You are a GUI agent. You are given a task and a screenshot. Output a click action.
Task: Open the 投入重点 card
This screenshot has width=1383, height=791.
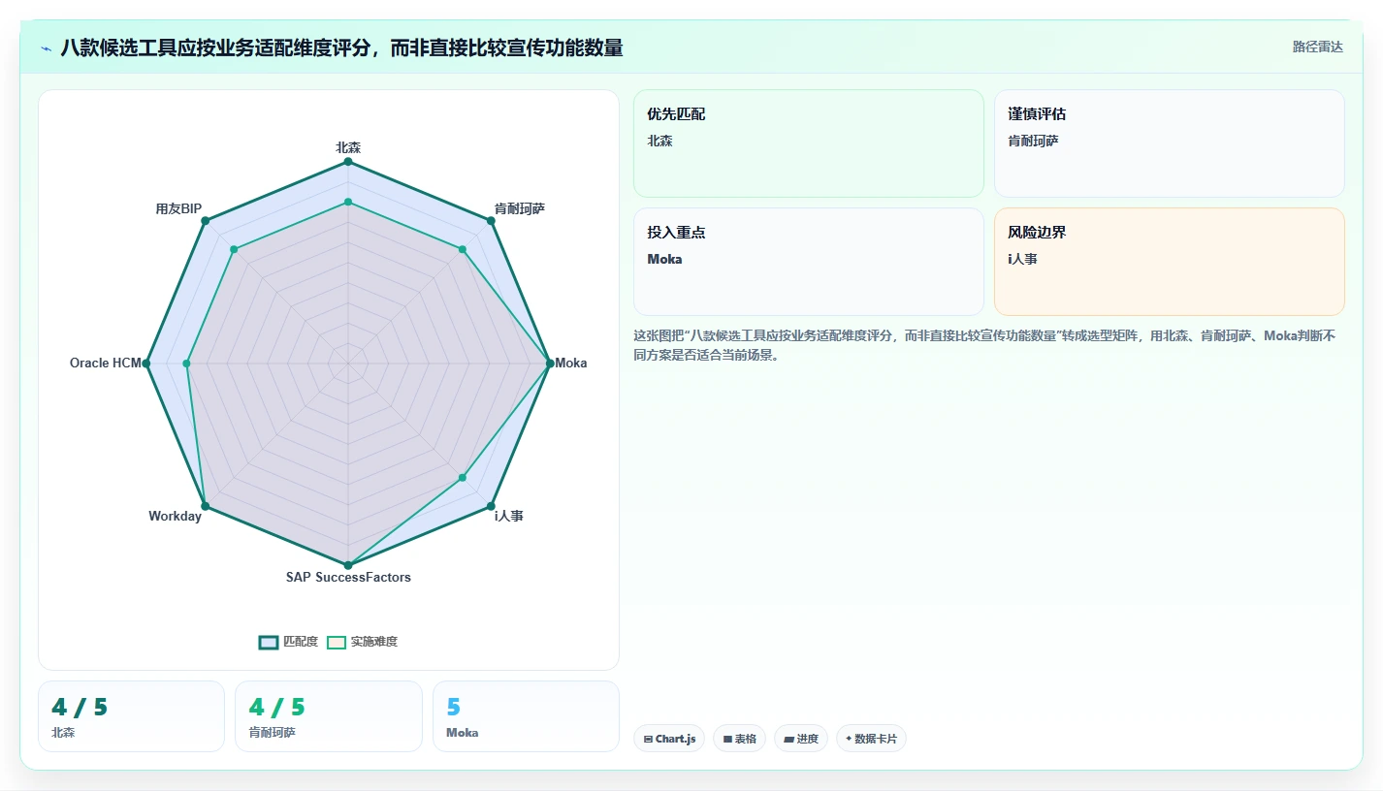[809, 262]
